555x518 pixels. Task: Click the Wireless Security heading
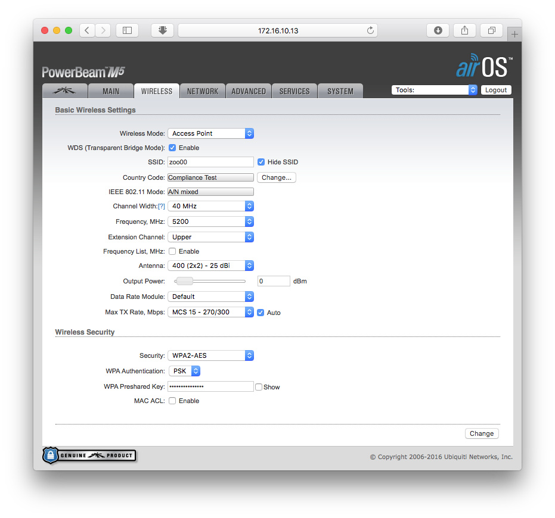pyautogui.click(x=85, y=332)
